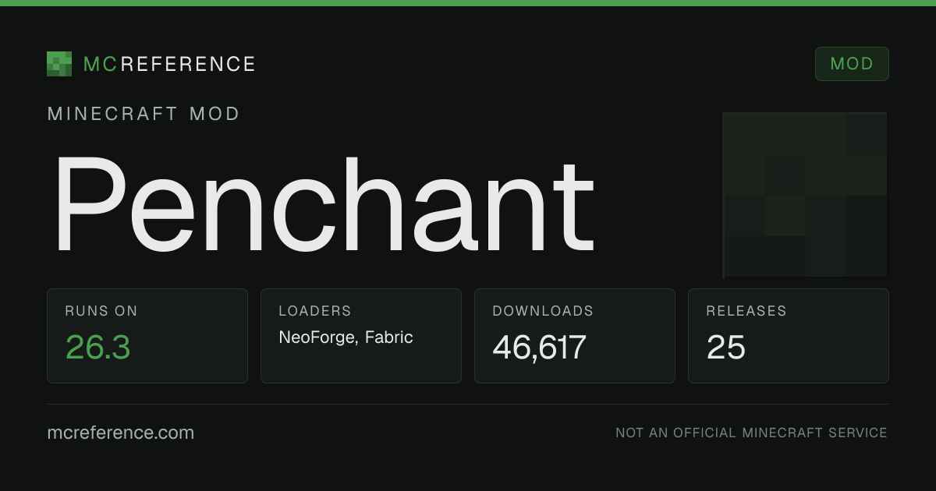Viewport: 936px width, 491px height.
Task: Click the green MOD badge
Action: 852,64
